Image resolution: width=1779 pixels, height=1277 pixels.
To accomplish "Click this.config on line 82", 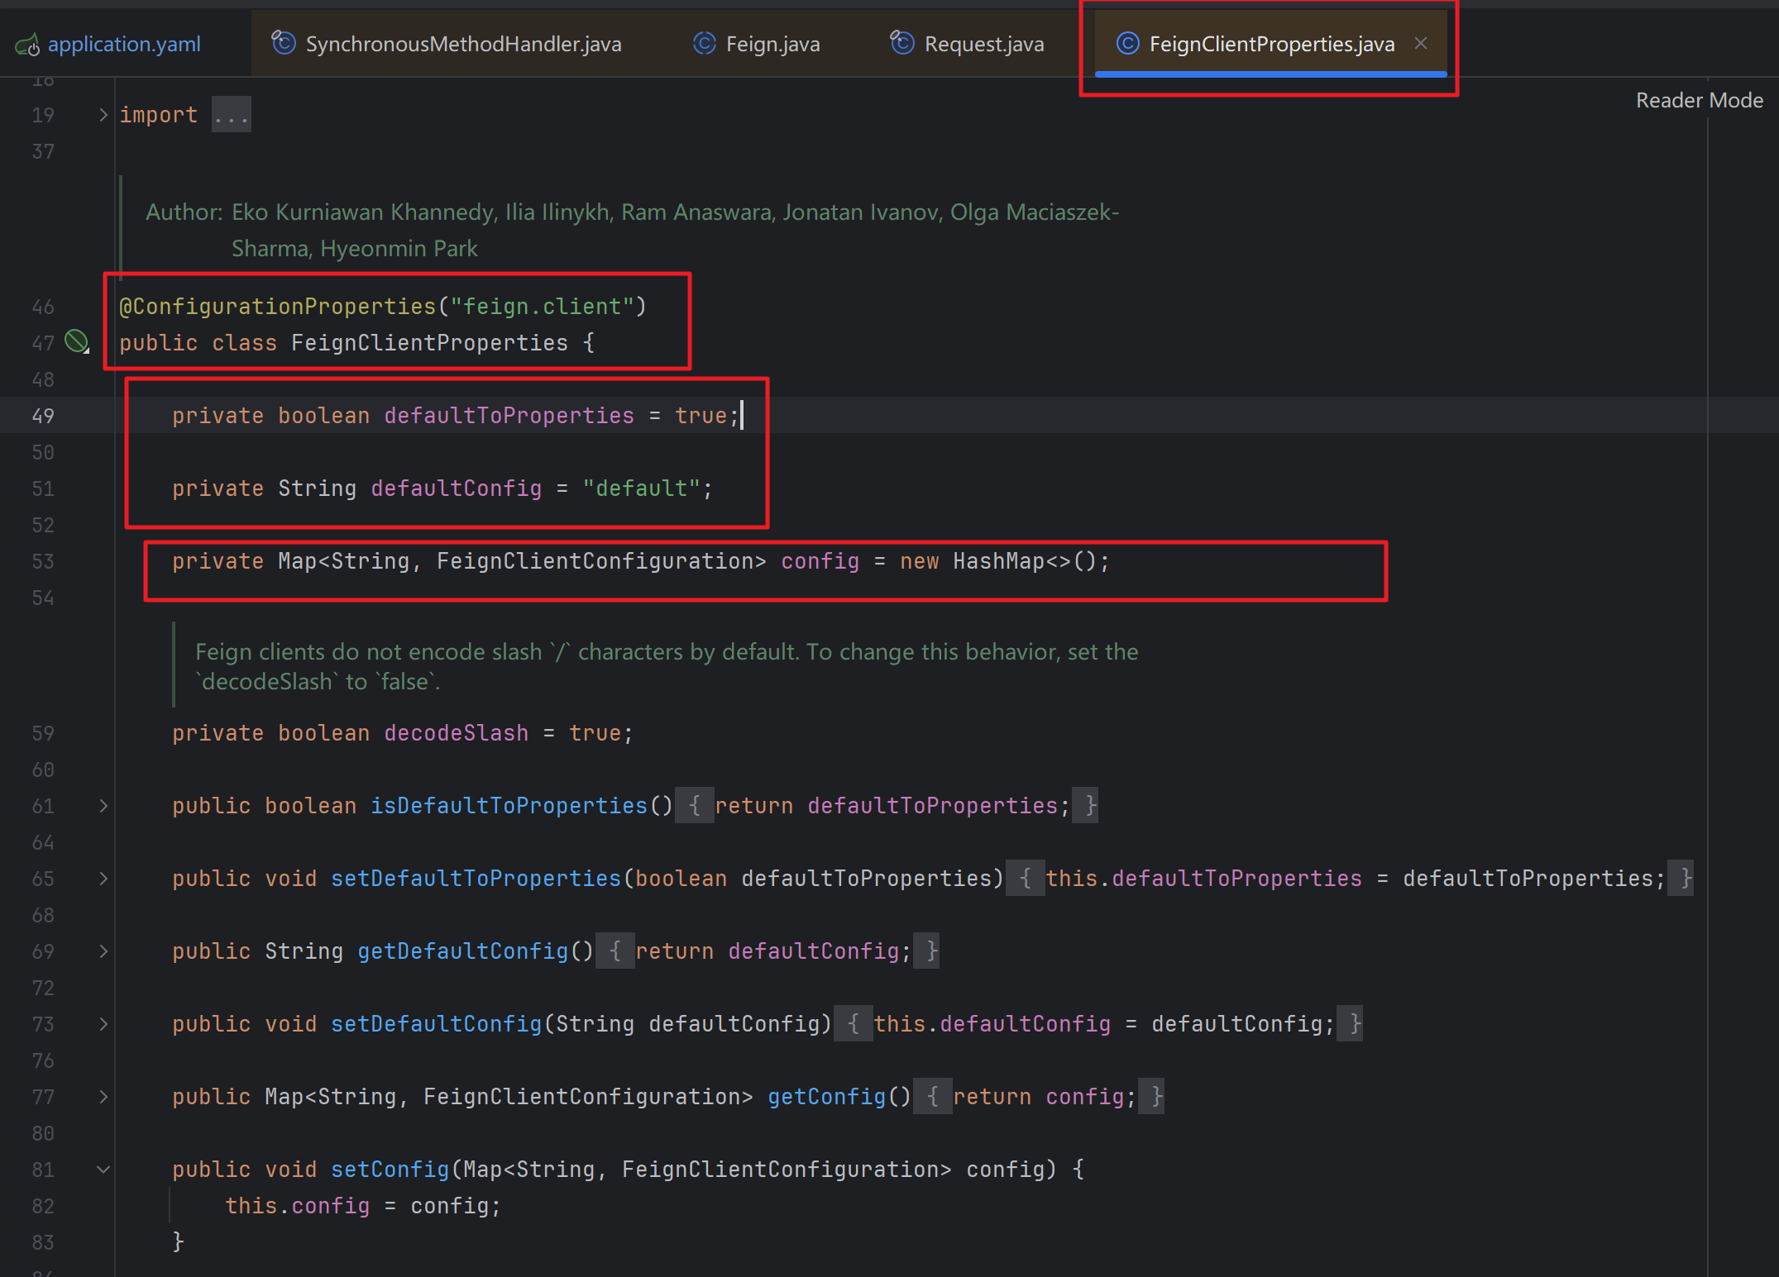I will [x=297, y=1206].
